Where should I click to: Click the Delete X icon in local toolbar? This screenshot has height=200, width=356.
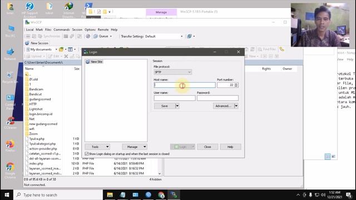66,56
